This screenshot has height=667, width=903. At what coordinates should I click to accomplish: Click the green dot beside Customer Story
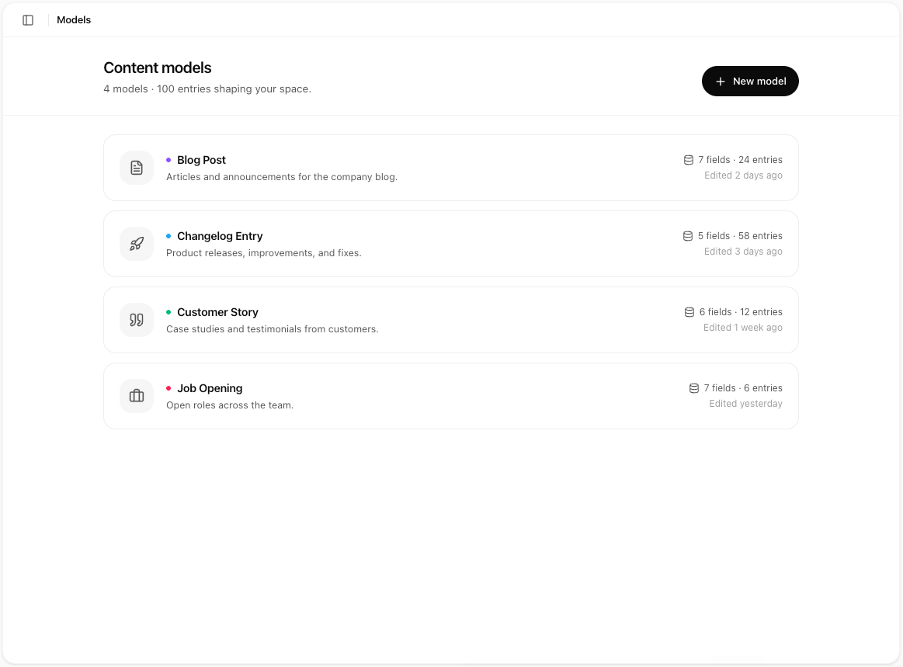tap(168, 312)
